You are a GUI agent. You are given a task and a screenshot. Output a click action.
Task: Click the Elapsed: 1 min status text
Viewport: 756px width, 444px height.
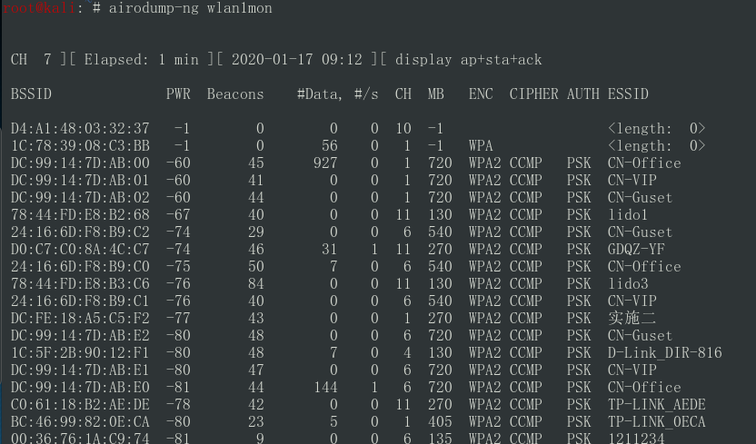tap(141, 60)
